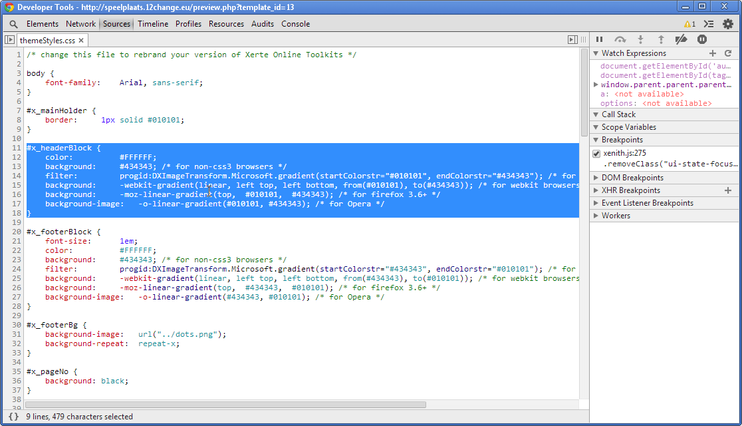Viewport: 742px width, 426px height.
Task: Click the 'background-repeat: repeat-x;' line
Action: (x=112, y=343)
